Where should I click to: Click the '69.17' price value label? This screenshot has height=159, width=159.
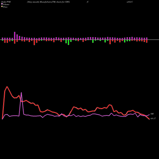pyautogui.click(x=153, y=119)
